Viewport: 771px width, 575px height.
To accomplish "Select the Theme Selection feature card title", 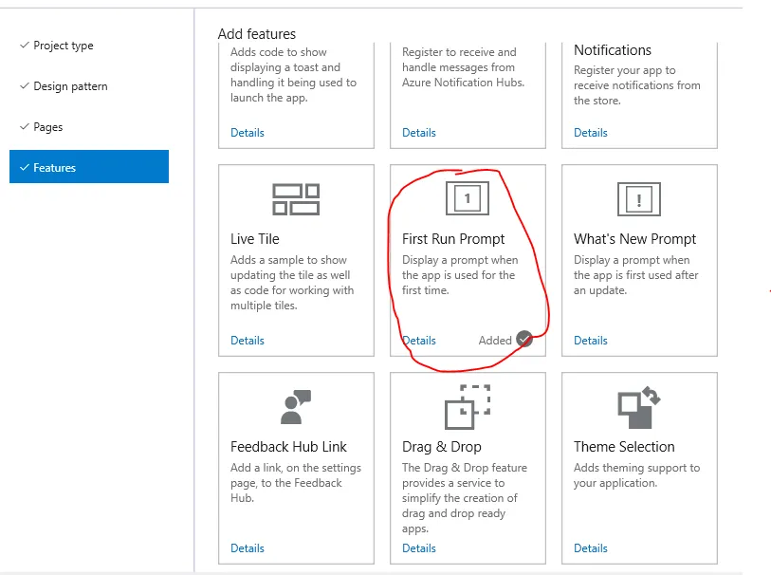I will 624,447.
